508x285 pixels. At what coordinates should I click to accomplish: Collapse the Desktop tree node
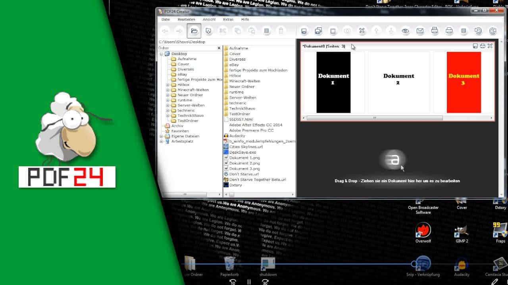162,54
